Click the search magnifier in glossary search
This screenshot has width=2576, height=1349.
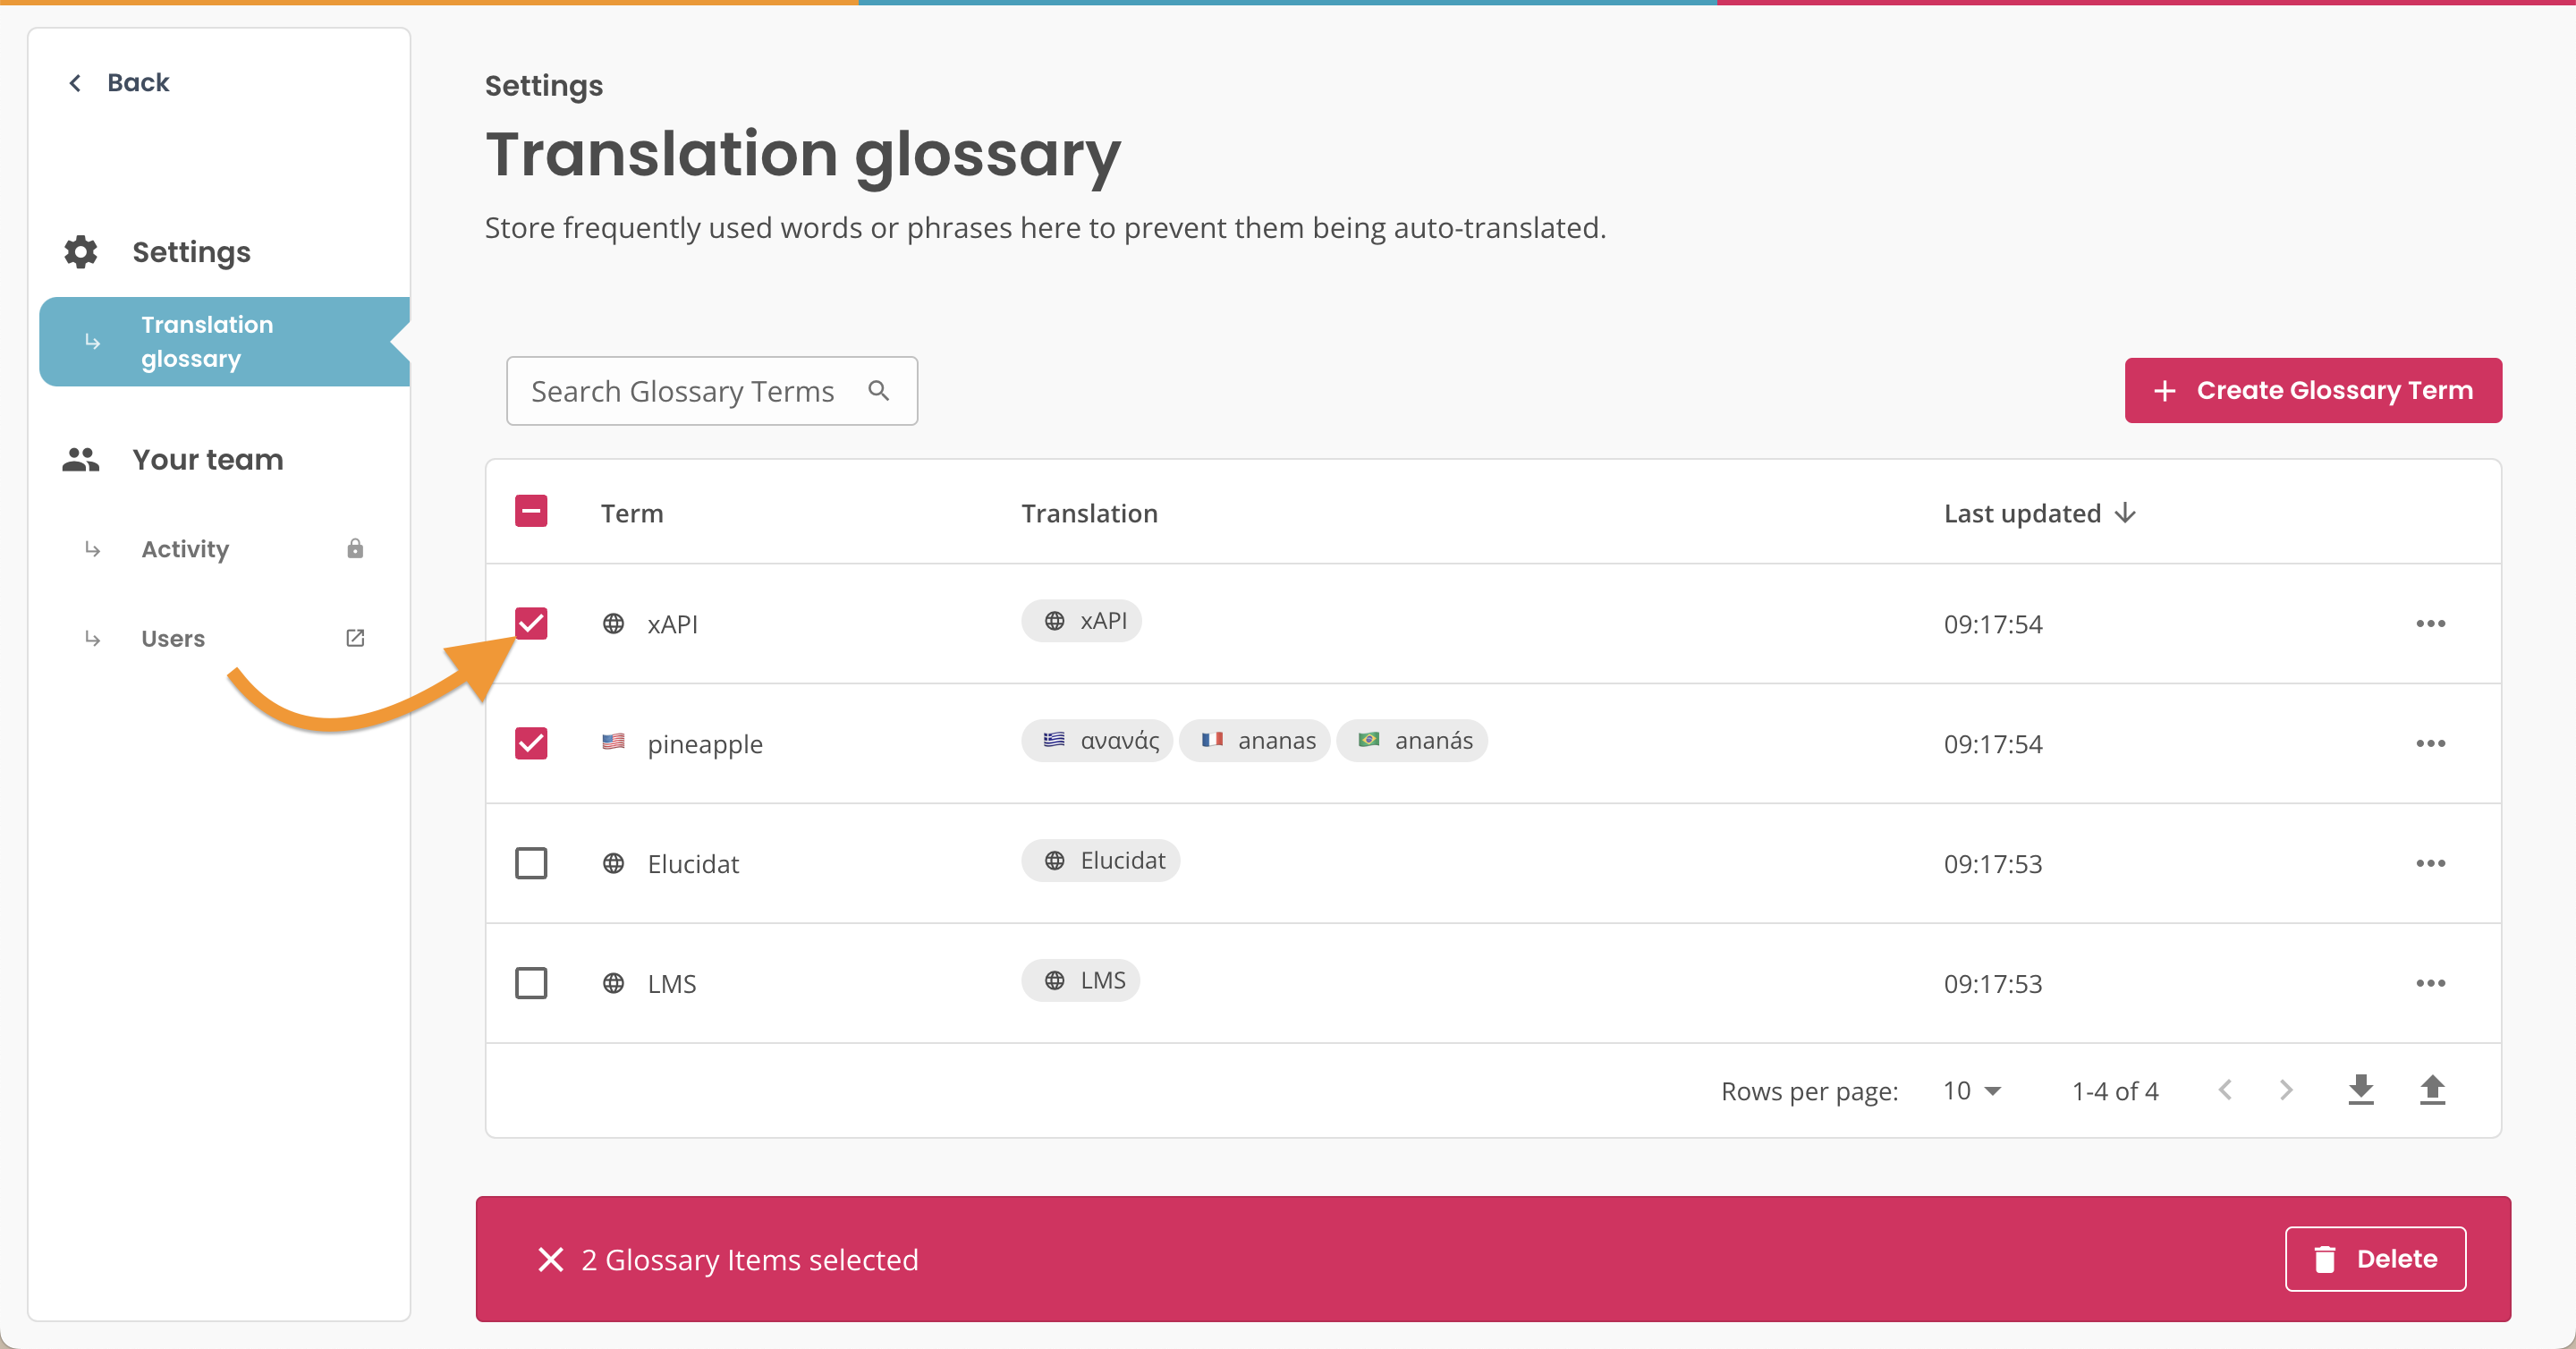[x=879, y=391]
